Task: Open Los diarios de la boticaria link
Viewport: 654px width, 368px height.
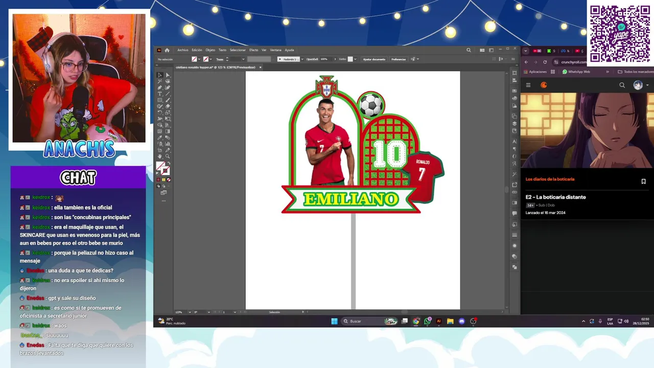Action: click(550, 179)
